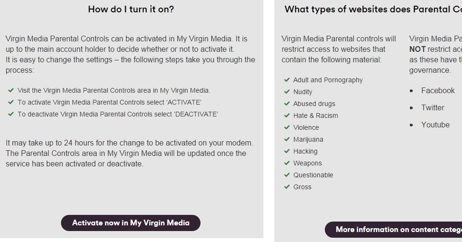The width and height of the screenshot is (462, 242).
Task: Click the Youtube list item
Action: (x=435, y=125)
